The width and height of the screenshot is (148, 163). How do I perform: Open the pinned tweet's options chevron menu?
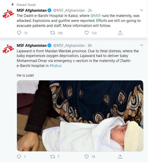[142, 10]
